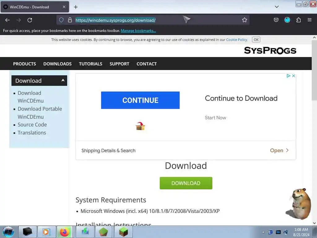Click the page scrollbar down arrow
Image resolution: width=317 pixels, height=238 pixels.
(x=314, y=223)
